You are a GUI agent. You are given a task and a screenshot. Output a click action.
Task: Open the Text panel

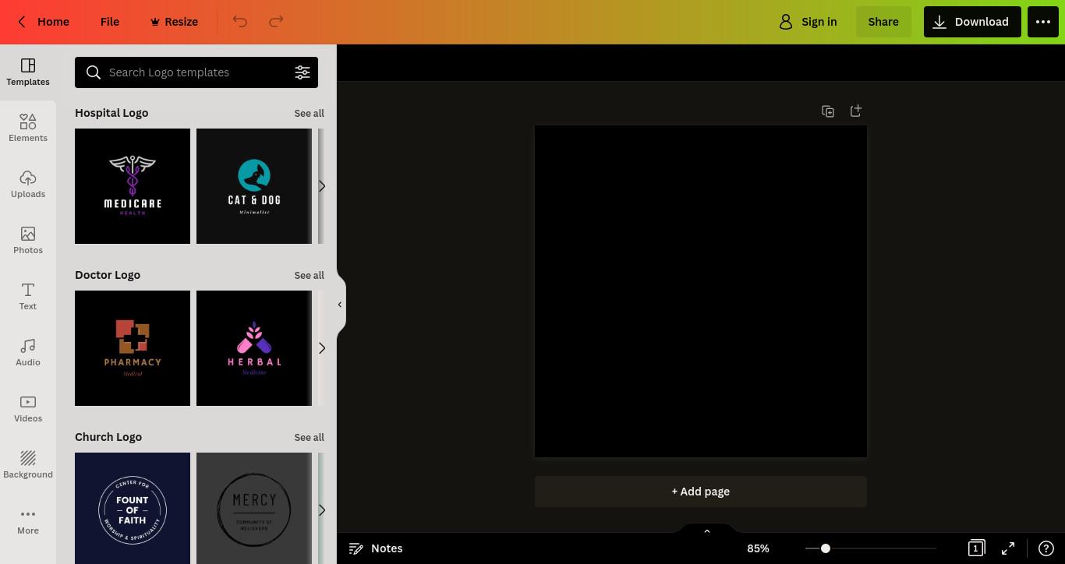tap(28, 297)
